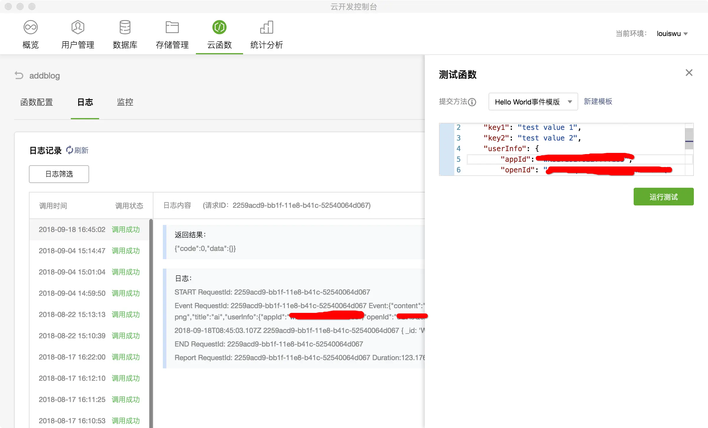This screenshot has width=708, height=428.
Task: Switch to the 监控 tab
Action: [125, 102]
